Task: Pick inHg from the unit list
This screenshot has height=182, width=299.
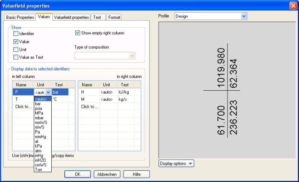Action: (x=43, y=156)
